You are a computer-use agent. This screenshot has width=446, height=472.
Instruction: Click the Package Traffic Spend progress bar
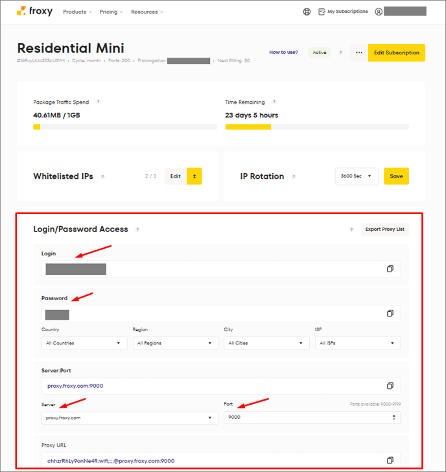(x=125, y=127)
